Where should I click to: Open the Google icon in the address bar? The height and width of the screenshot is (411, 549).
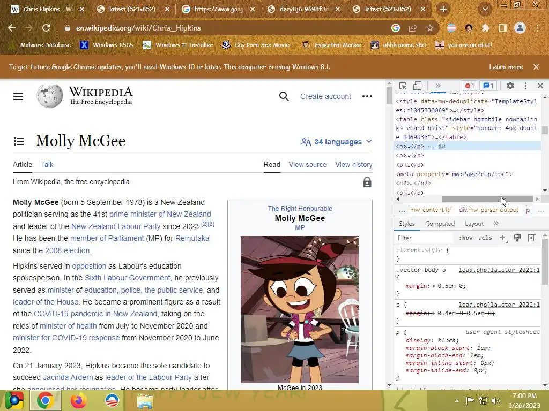click(396, 28)
